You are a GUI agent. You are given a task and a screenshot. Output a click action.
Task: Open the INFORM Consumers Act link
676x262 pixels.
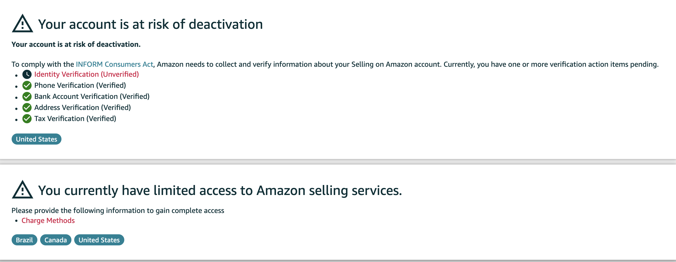point(114,64)
